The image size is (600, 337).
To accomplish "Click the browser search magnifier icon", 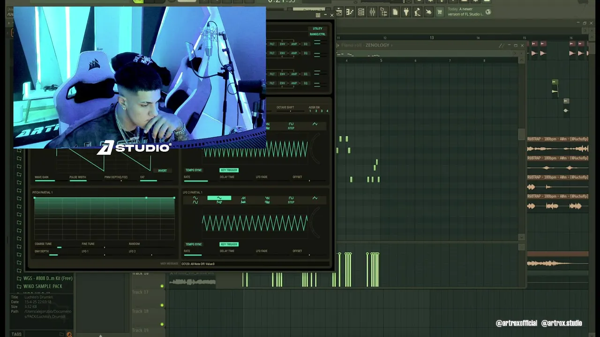I will 69,334.
